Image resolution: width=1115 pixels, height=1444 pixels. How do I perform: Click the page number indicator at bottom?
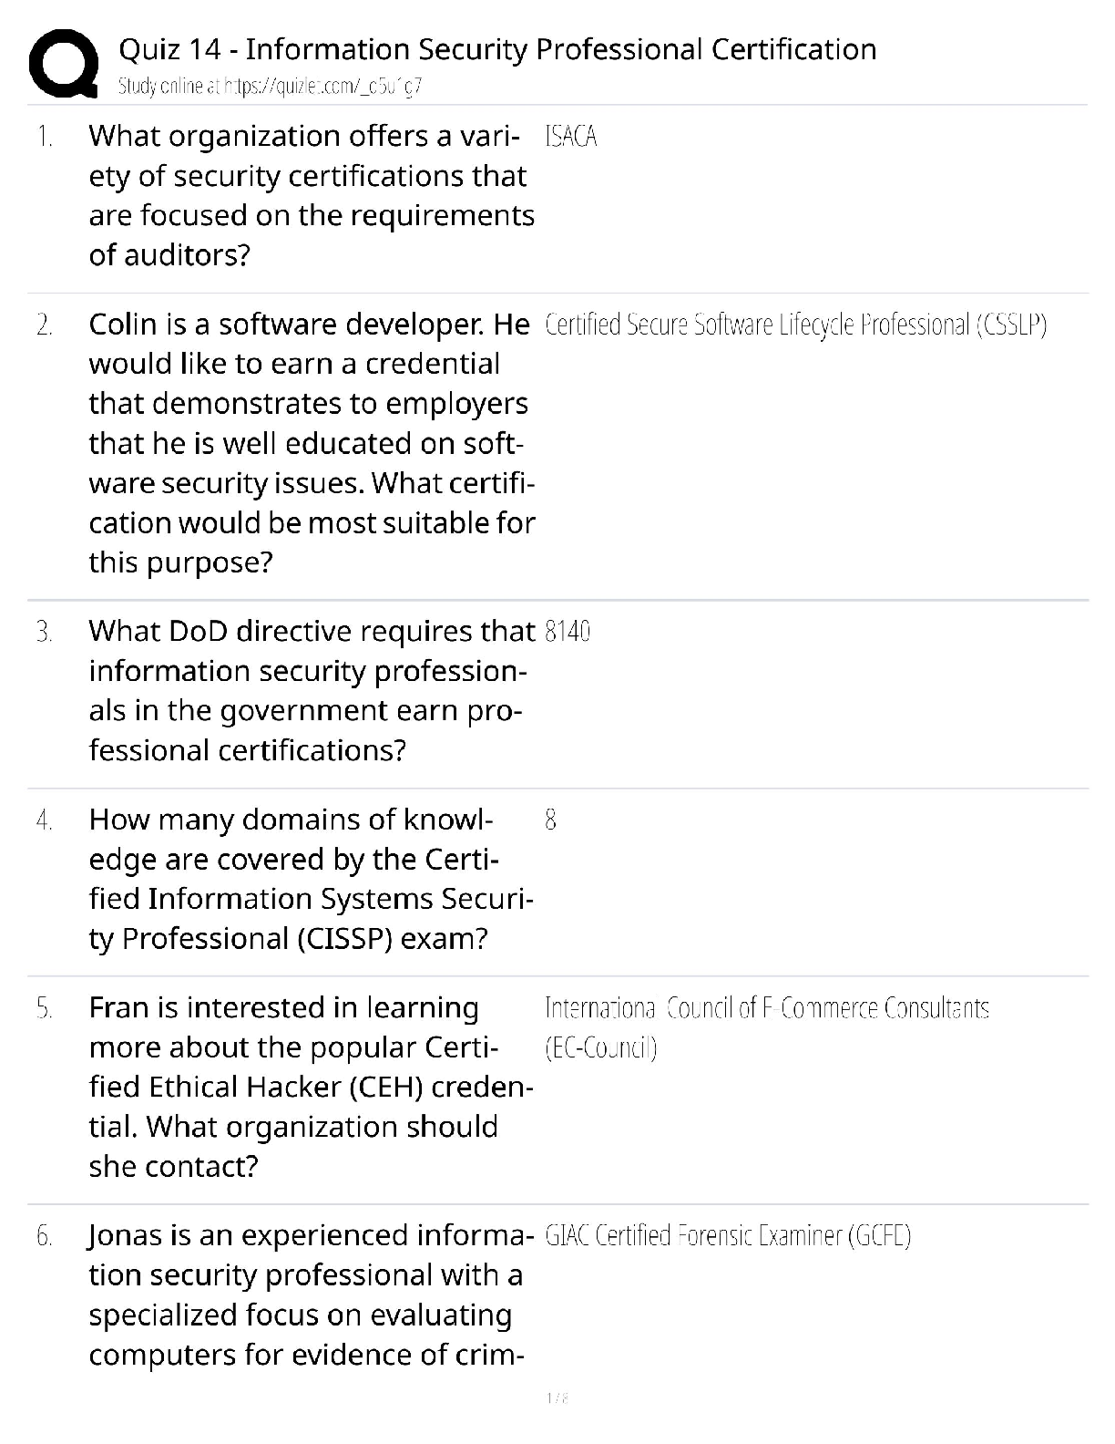point(557,1398)
